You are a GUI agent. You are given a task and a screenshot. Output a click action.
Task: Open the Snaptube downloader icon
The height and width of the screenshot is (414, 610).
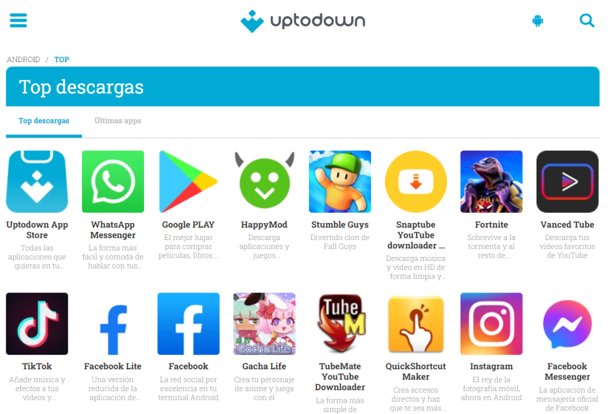point(416,182)
